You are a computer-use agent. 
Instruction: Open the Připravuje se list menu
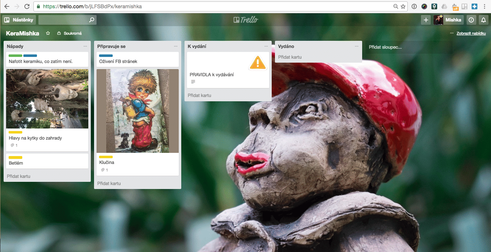[x=176, y=46]
